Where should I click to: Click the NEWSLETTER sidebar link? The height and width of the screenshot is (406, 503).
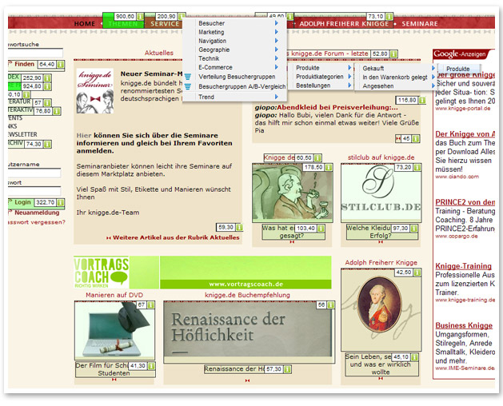pos(22,134)
